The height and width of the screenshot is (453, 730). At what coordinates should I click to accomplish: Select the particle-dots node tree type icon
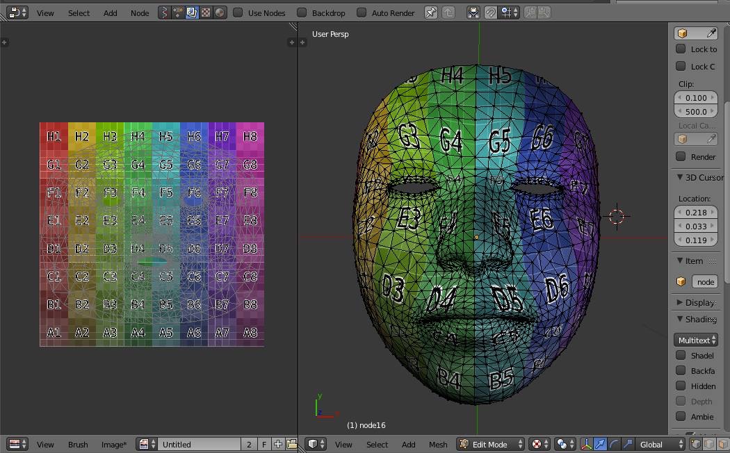coord(178,13)
